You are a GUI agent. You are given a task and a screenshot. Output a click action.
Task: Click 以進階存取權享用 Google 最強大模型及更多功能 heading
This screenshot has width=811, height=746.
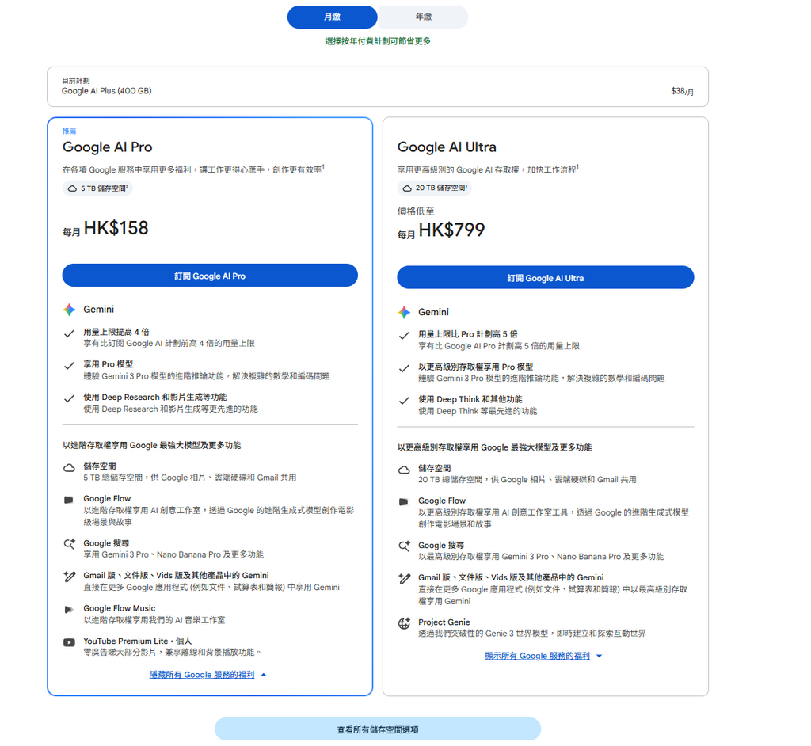coord(151,445)
